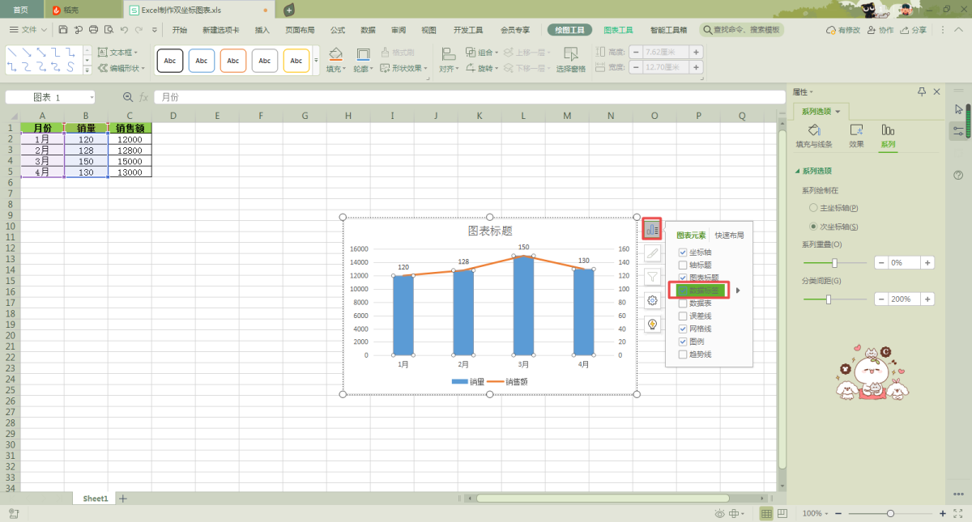Uncheck the 网格线 gridlines checkbox
Image resolution: width=972 pixels, height=522 pixels.
point(683,329)
